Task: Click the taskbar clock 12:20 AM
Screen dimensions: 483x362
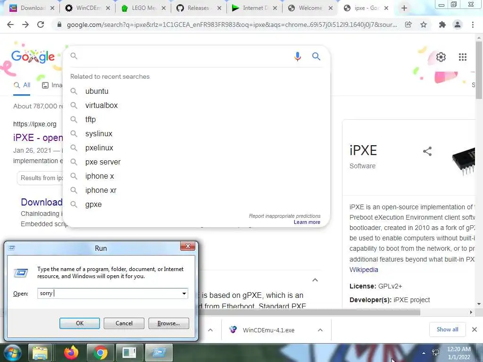Action: [x=458, y=349]
